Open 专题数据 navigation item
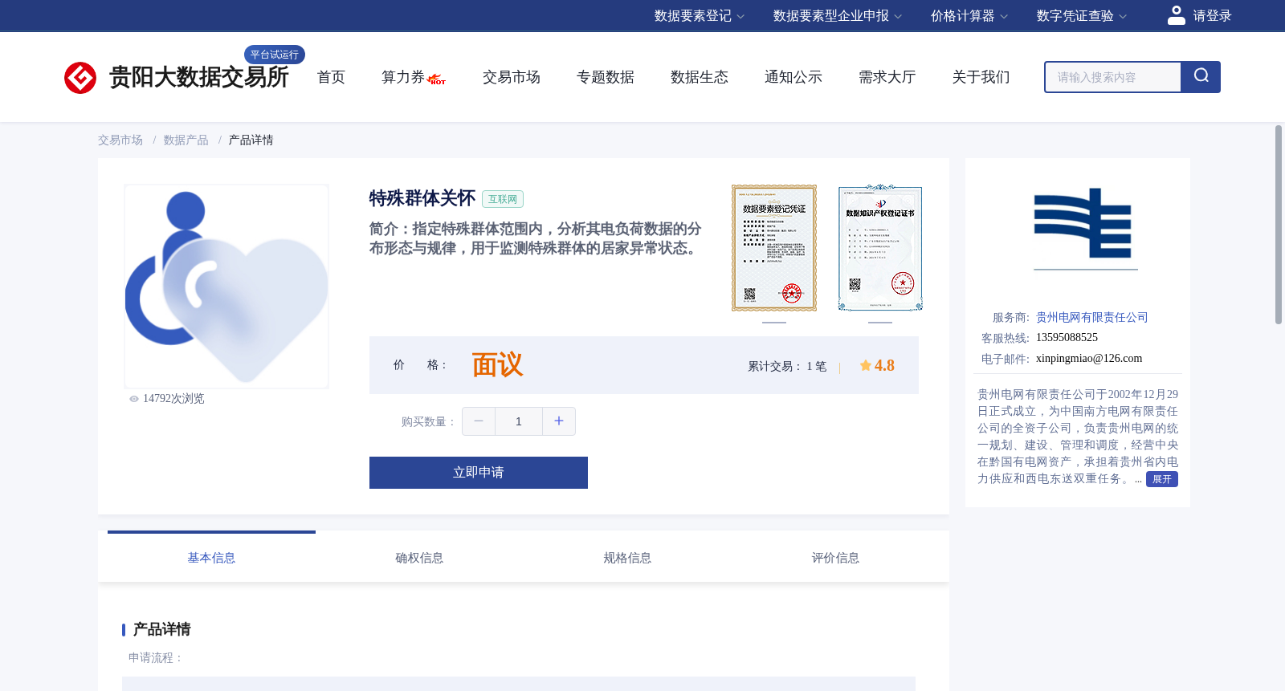 tap(606, 77)
